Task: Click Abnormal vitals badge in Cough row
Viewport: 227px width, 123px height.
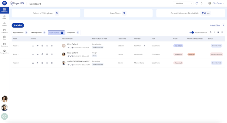Action: [178, 54]
